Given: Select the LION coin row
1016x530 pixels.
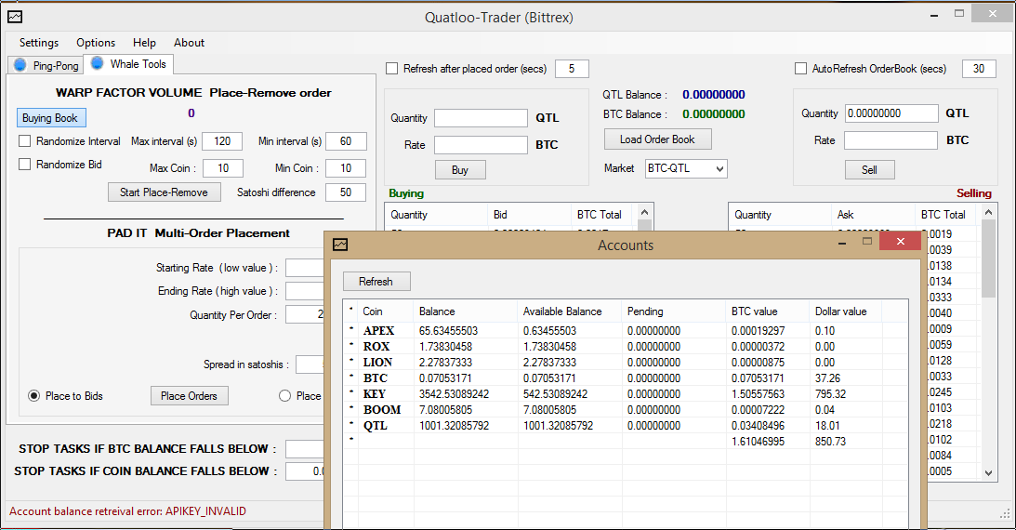Looking at the screenshot, I should (626, 363).
